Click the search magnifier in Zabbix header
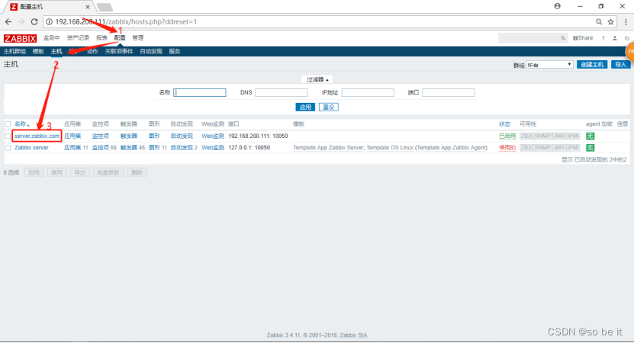This screenshot has width=634, height=343. tap(563, 38)
